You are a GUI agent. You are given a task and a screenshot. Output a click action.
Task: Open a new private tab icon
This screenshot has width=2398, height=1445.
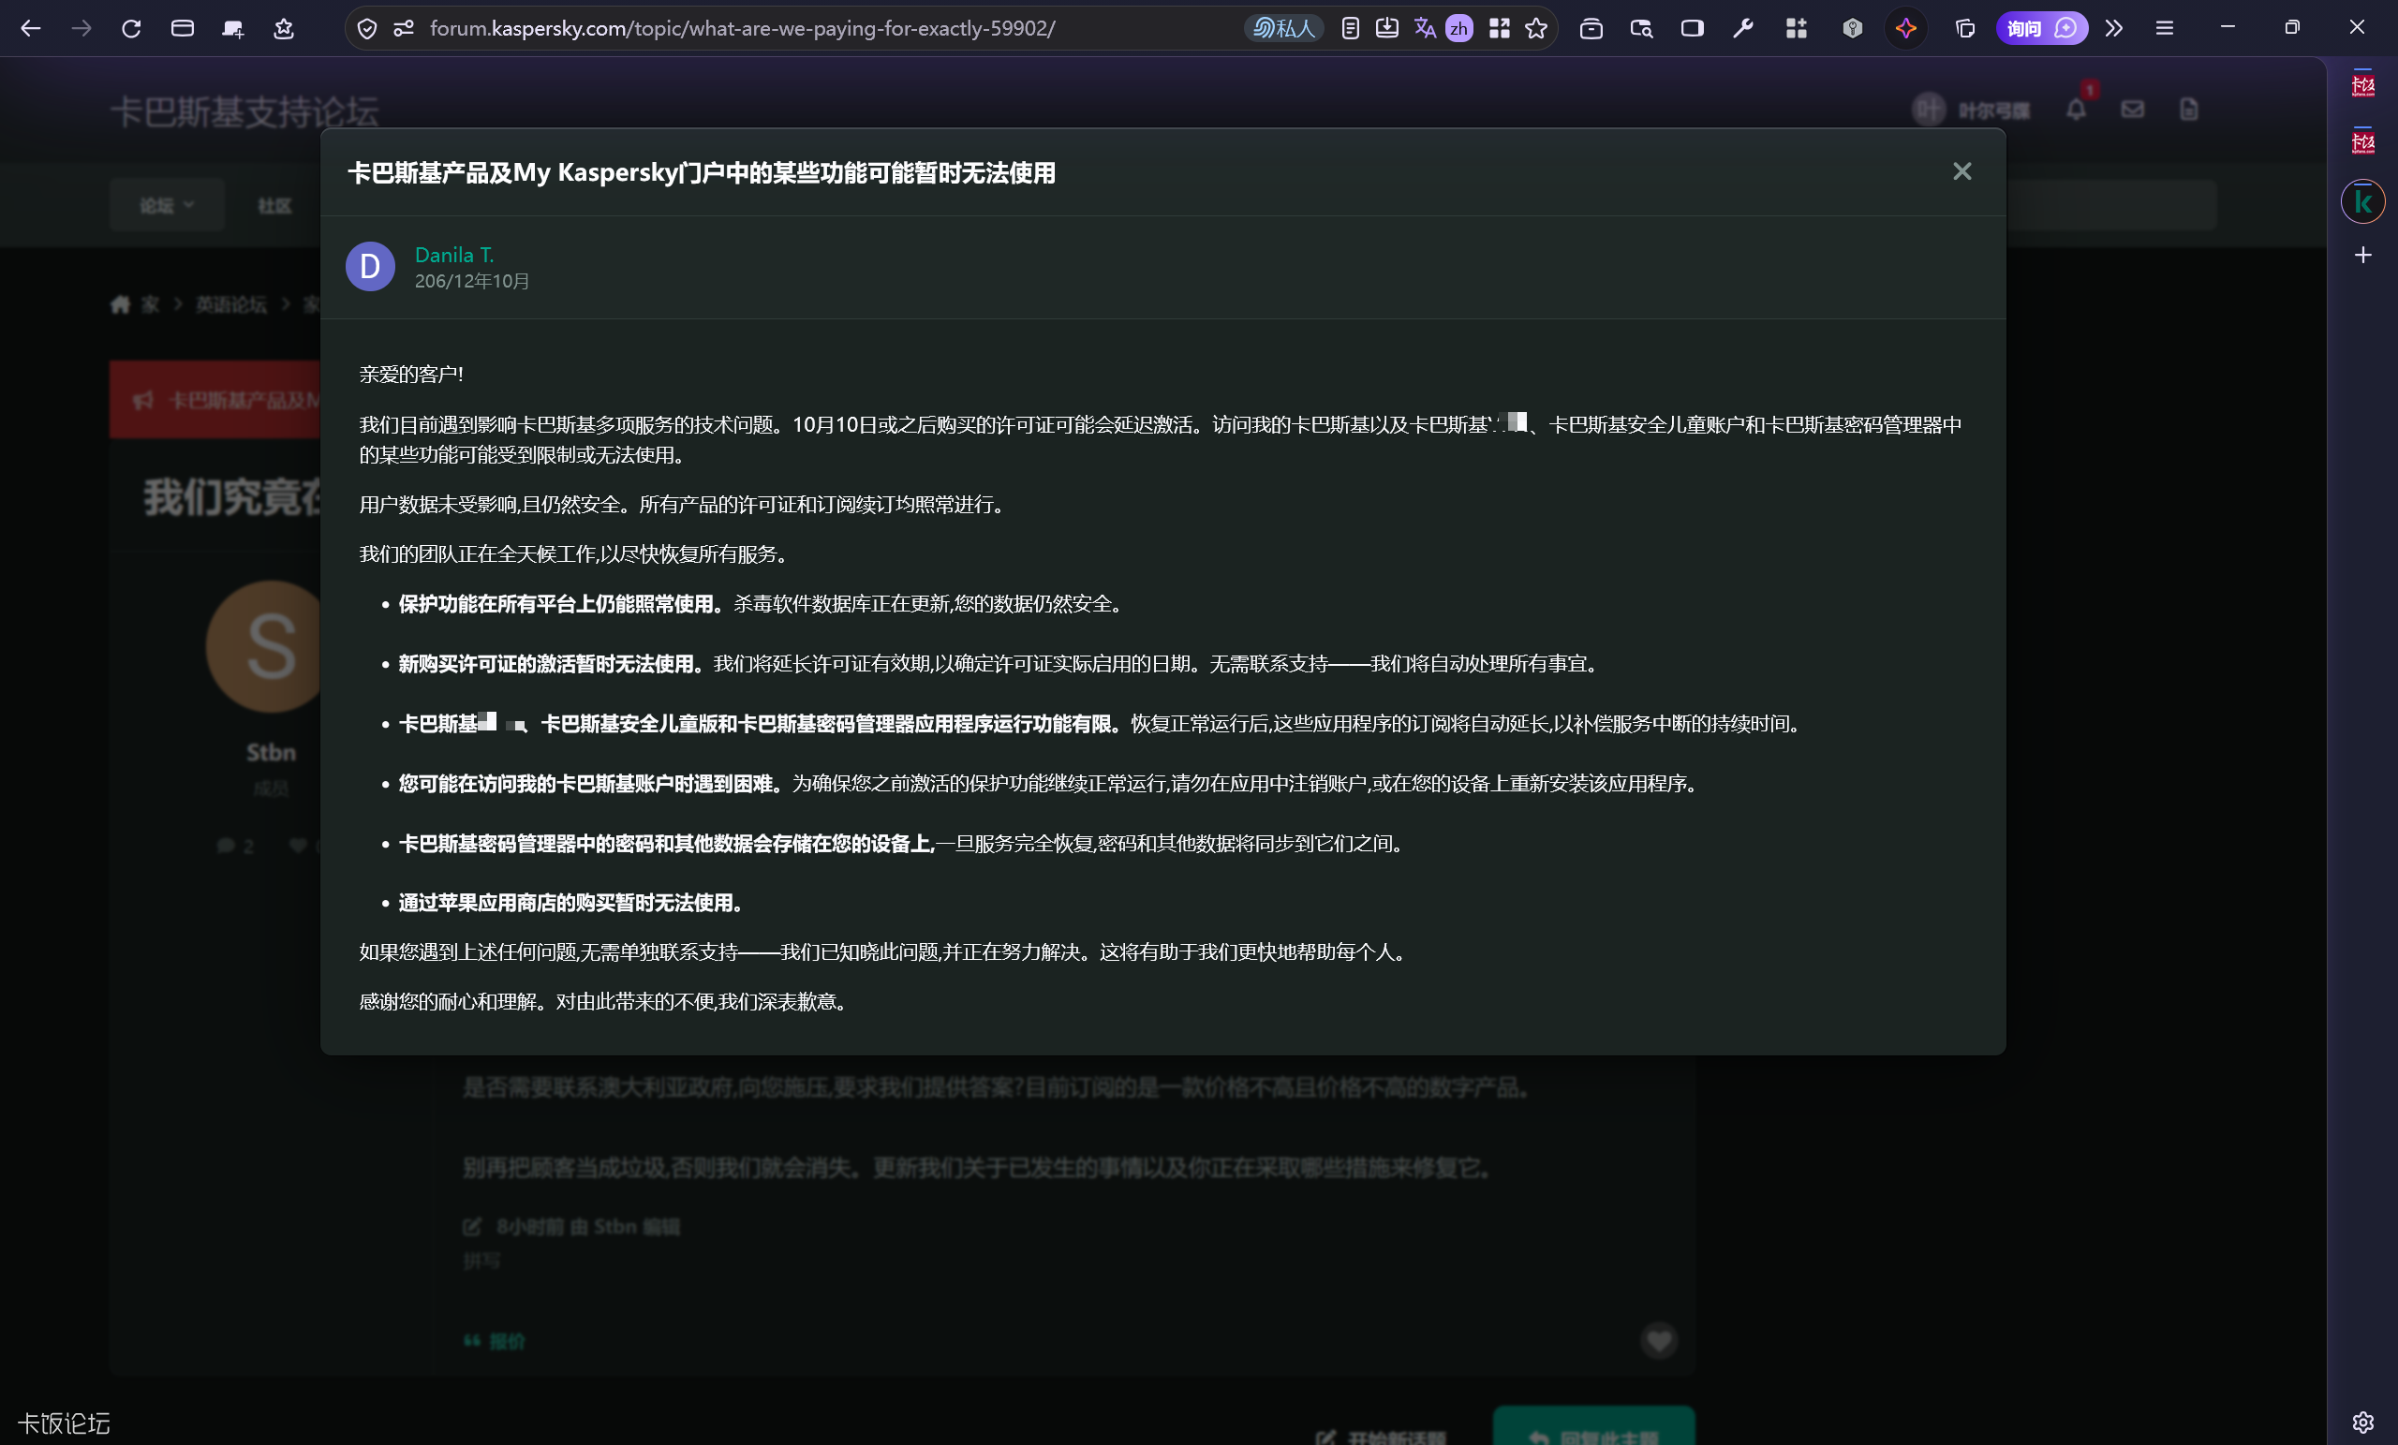point(232,28)
